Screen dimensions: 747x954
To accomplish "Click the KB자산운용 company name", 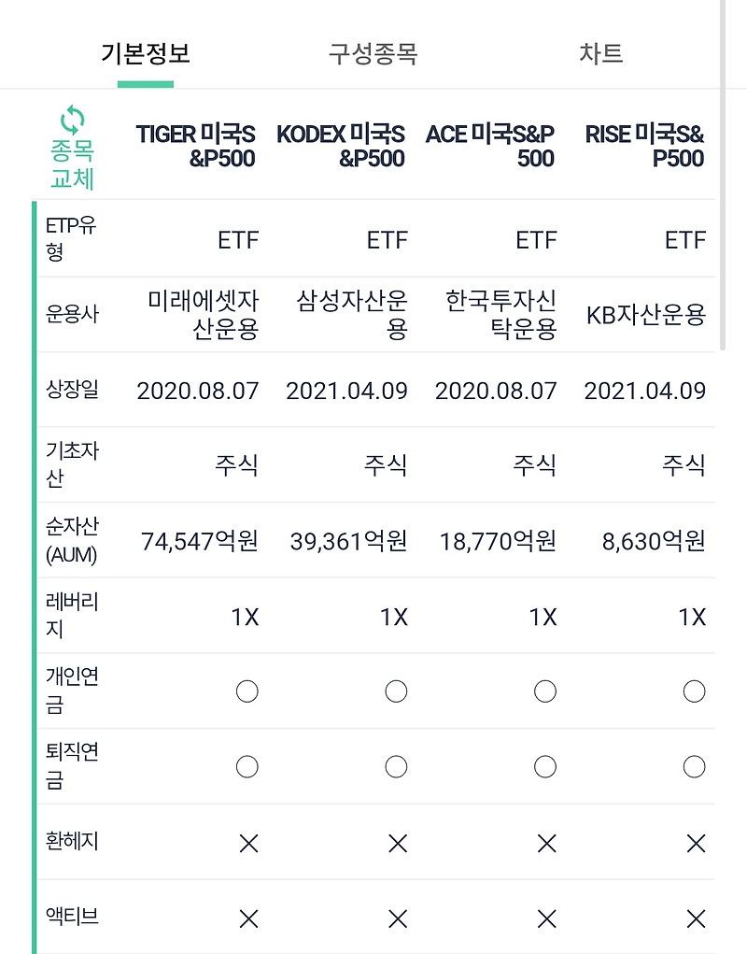I will coord(644,314).
